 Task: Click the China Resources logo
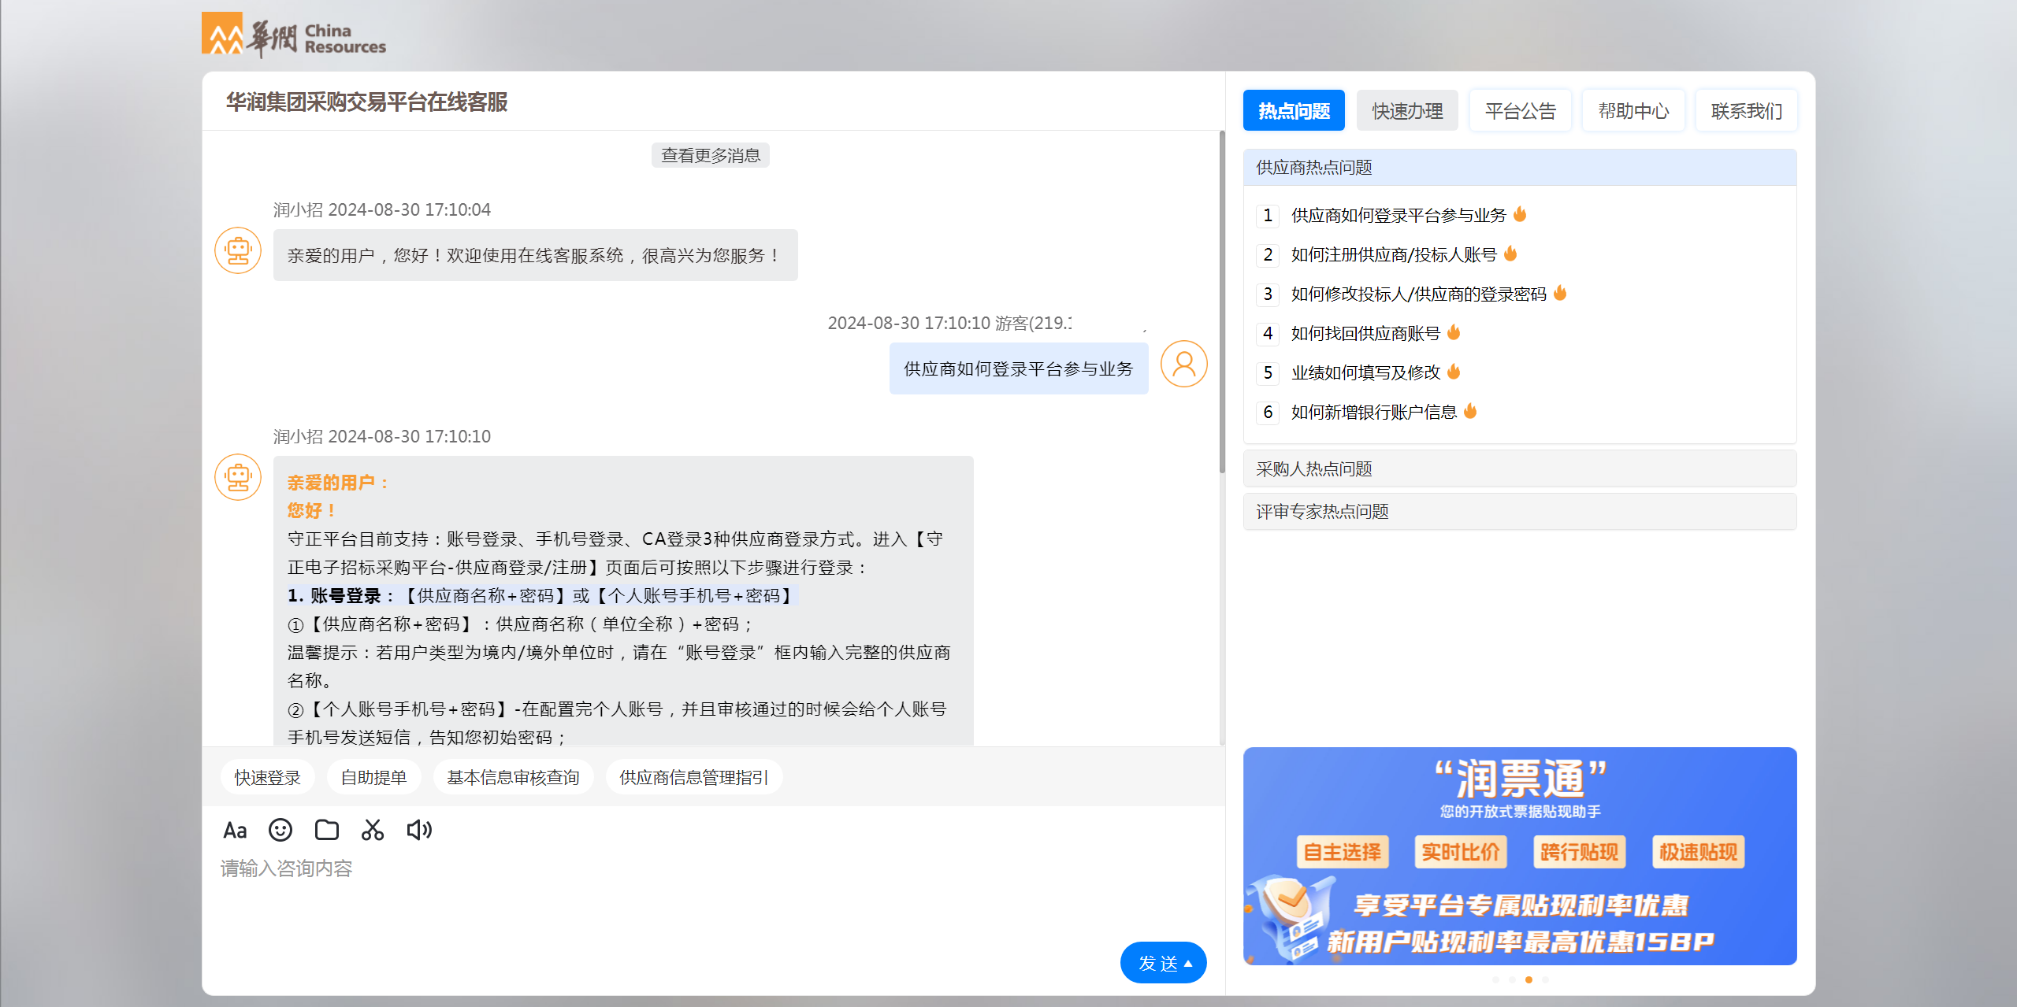(x=294, y=35)
